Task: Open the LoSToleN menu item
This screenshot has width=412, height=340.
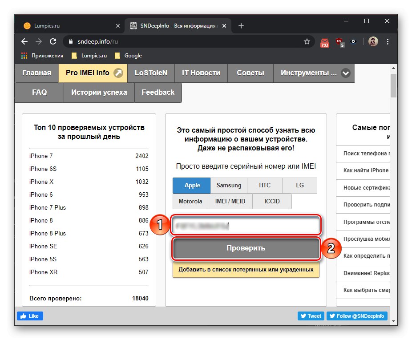Action: click(x=151, y=73)
